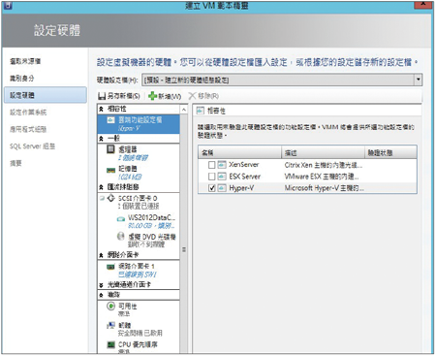This screenshot has width=436, height=356.
Task: Open the hardware profile (硬體設定檔) dropdown
Action: (419, 80)
